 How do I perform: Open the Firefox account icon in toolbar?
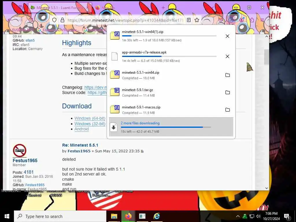241,20
